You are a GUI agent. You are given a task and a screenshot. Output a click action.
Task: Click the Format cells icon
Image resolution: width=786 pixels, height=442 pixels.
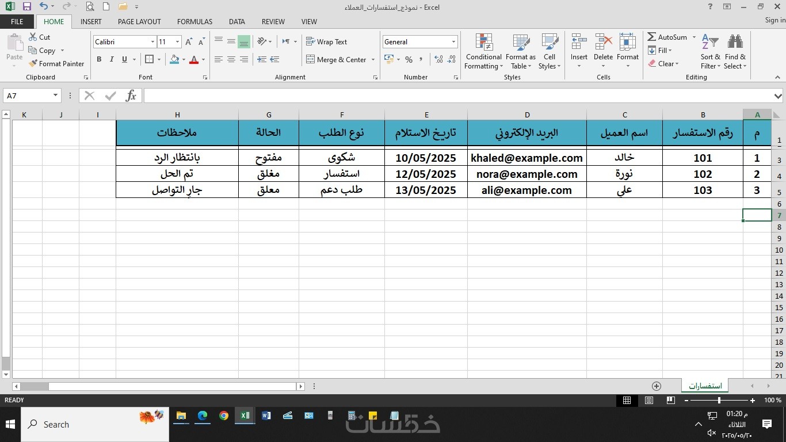(627, 43)
